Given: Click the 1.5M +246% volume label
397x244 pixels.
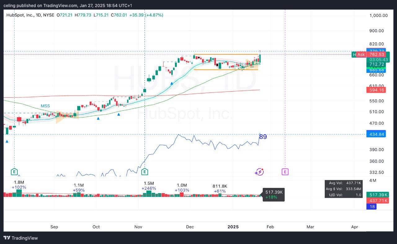Looking at the screenshot, I should click(149, 186).
